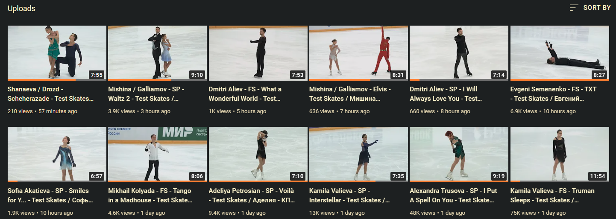
Task: Click Kamila Valieva Truman Sleeps video title
Action: [x=552, y=196]
